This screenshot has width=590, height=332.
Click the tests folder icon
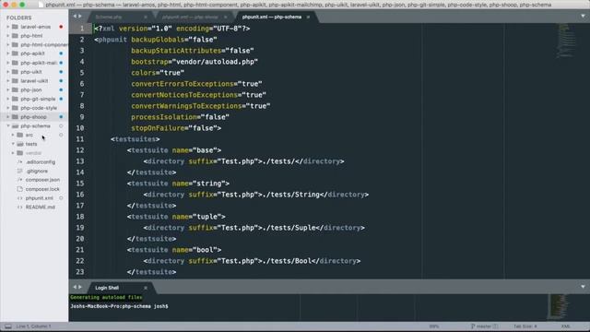click(20, 144)
